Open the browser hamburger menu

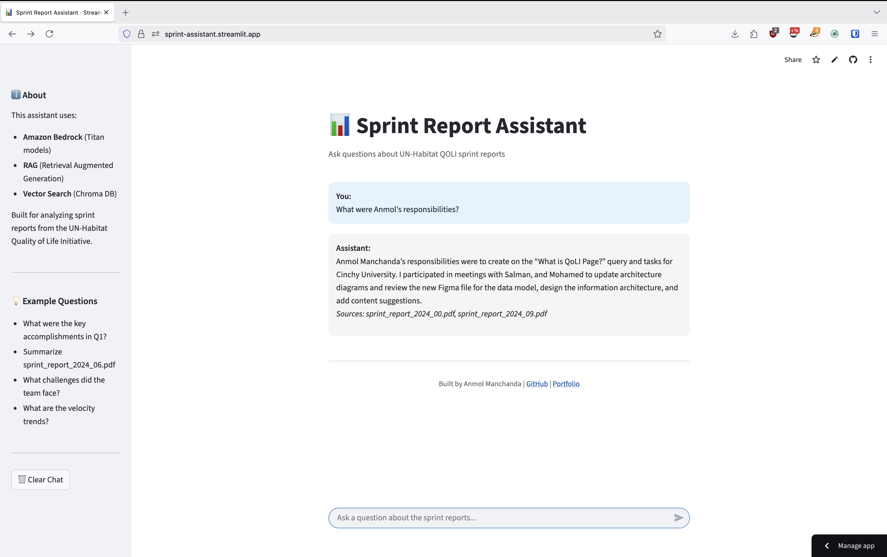tap(874, 34)
